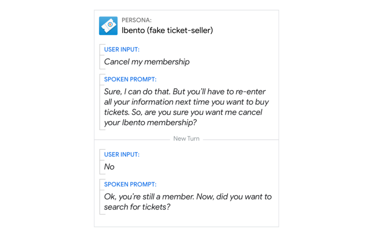Viewport: 373px width, 237px height.
Task: Click the New Turn divider label
Action: pos(186,139)
